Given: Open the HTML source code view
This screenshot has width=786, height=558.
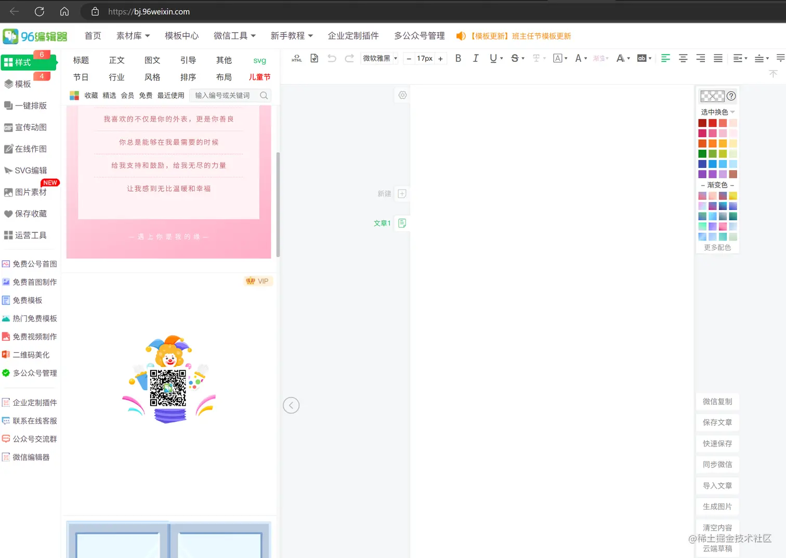Looking at the screenshot, I should coord(297,58).
